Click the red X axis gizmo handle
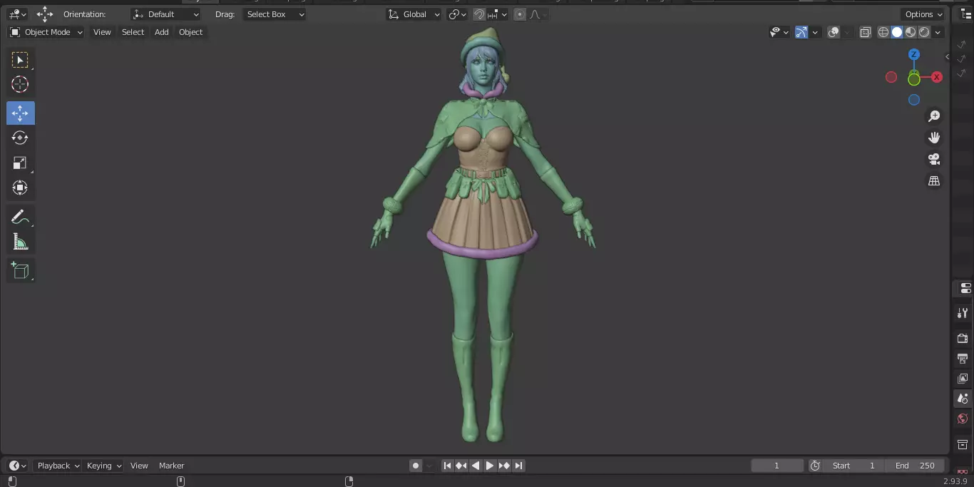The image size is (974, 487). coord(937,77)
